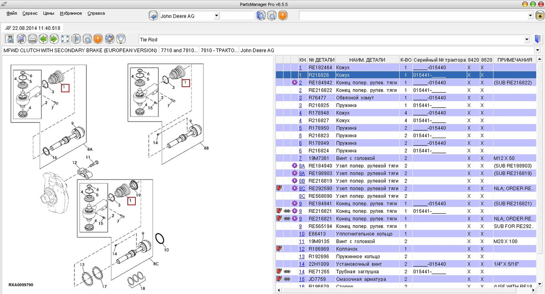This screenshot has height=294, width=545.
Task: Open the gear-and-pencil settings icon
Action: click(109, 40)
